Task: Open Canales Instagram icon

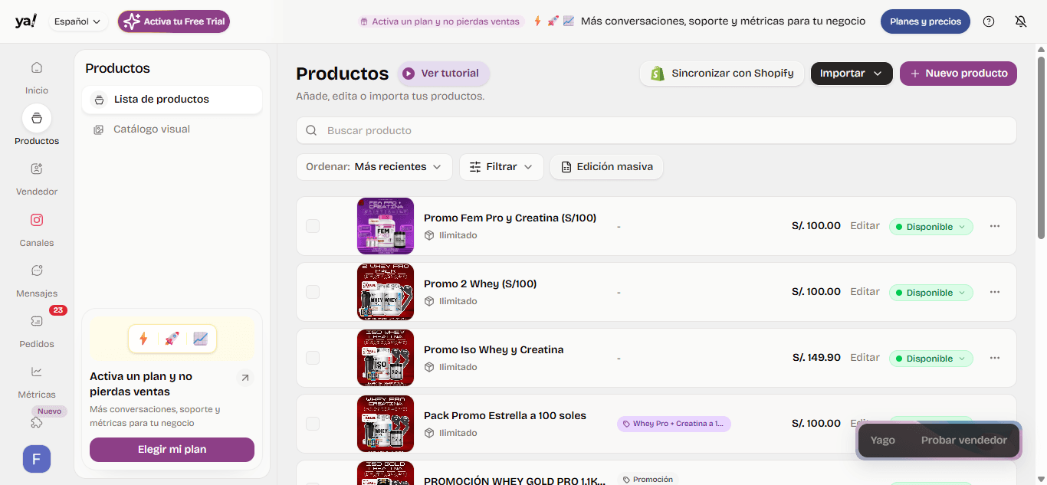Action: point(37,220)
